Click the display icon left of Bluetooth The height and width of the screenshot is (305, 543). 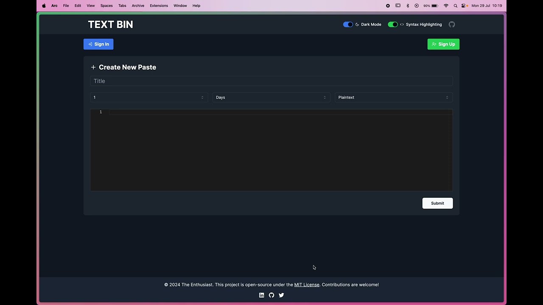(x=398, y=6)
